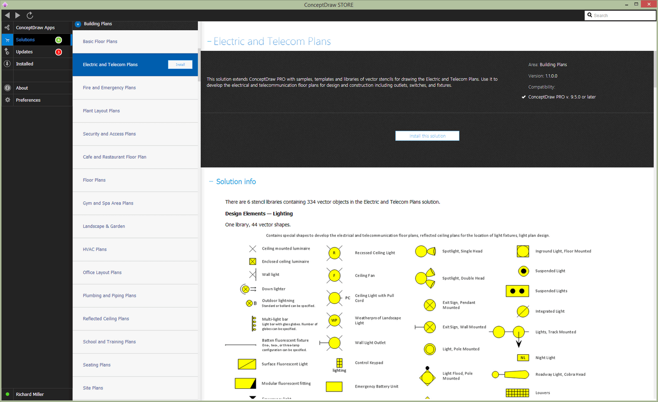
Task: Click Install this solution button
Action: (427, 136)
